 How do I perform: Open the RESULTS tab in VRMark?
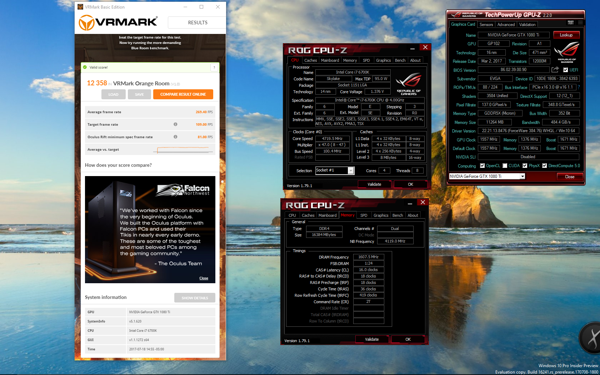(x=197, y=22)
